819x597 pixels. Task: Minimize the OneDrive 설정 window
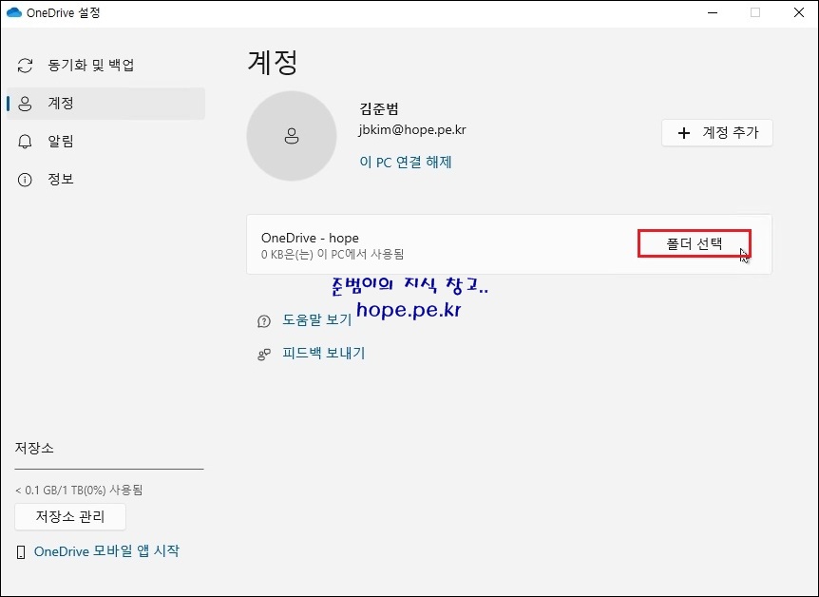pos(713,12)
